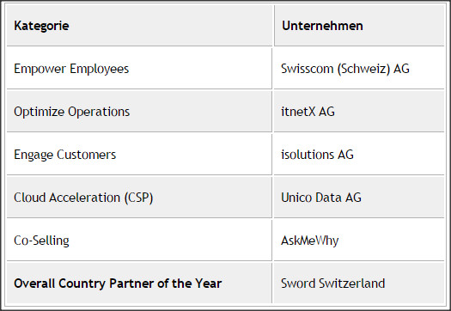The width and height of the screenshot is (451, 311).
Task: Click the Sword Switzerland cell
Action: [x=359, y=284]
